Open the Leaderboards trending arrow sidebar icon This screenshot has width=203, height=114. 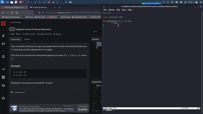click(x=3, y=69)
